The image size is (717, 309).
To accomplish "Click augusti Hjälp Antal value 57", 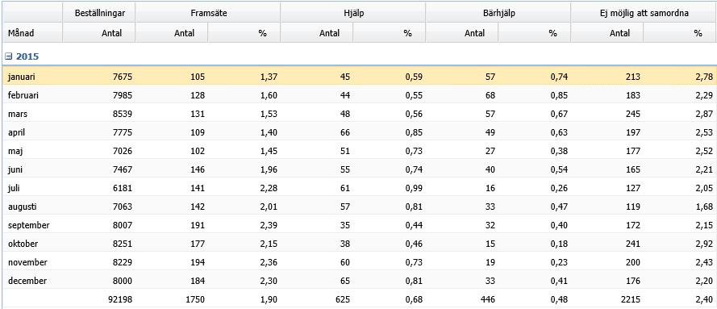I will 344,207.
